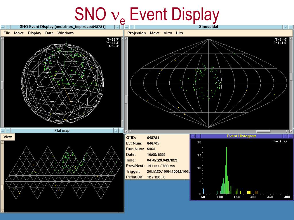Click the Tac (ns) histogram label
Screen dimensions: 294x220
(280, 141)
